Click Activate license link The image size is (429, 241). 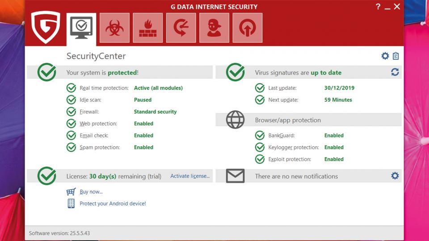click(x=190, y=176)
